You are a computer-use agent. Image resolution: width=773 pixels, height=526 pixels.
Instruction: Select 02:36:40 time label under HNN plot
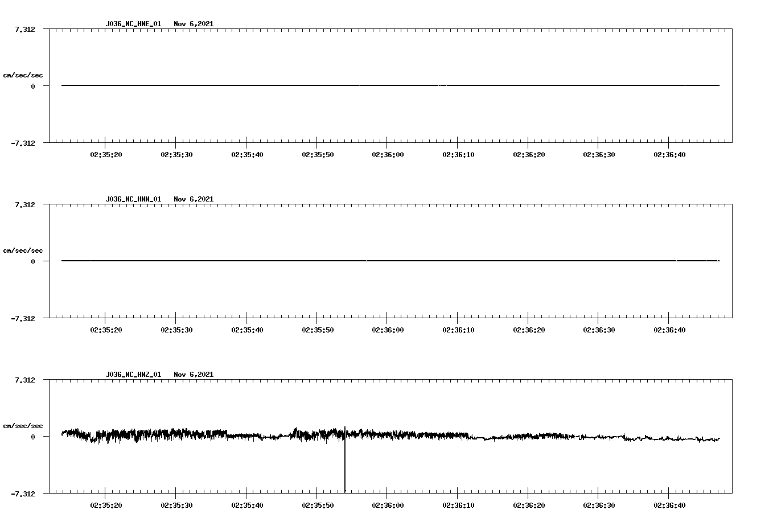click(x=669, y=330)
